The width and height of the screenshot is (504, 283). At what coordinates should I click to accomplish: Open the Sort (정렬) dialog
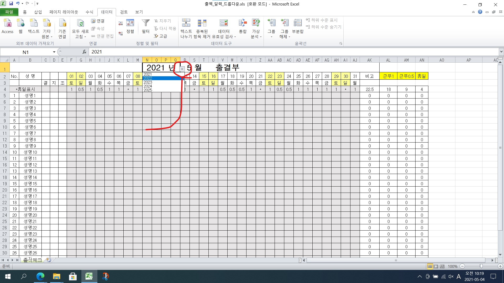point(130,26)
